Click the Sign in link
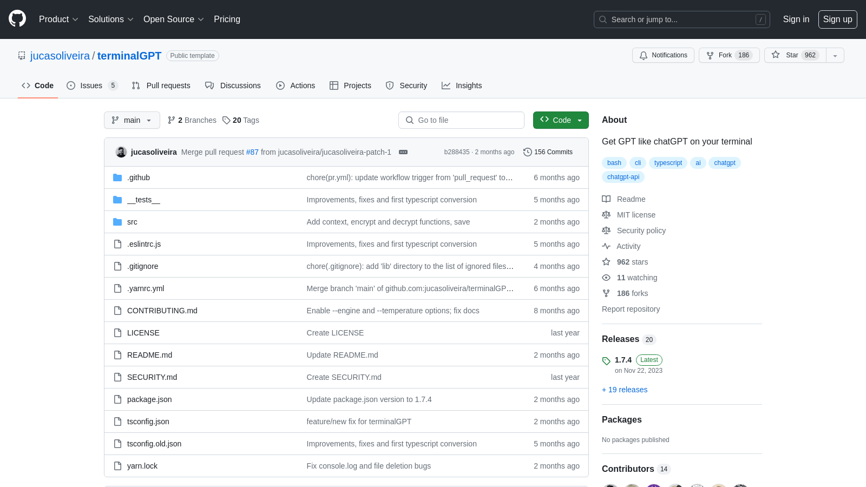 point(796,19)
